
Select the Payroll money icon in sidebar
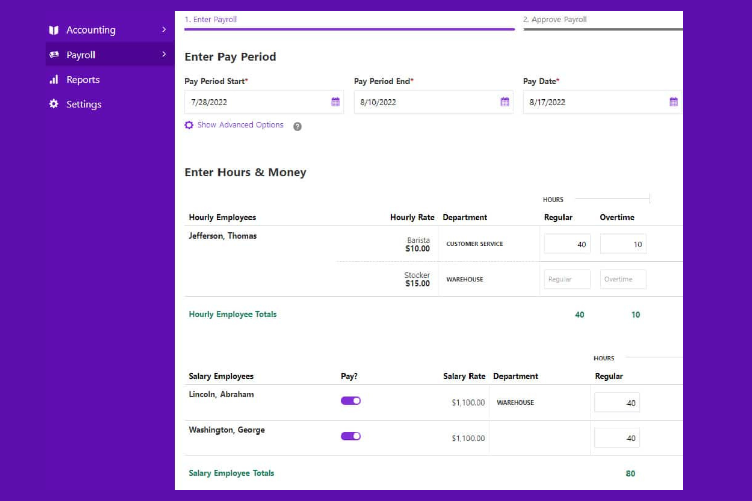pos(54,54)
